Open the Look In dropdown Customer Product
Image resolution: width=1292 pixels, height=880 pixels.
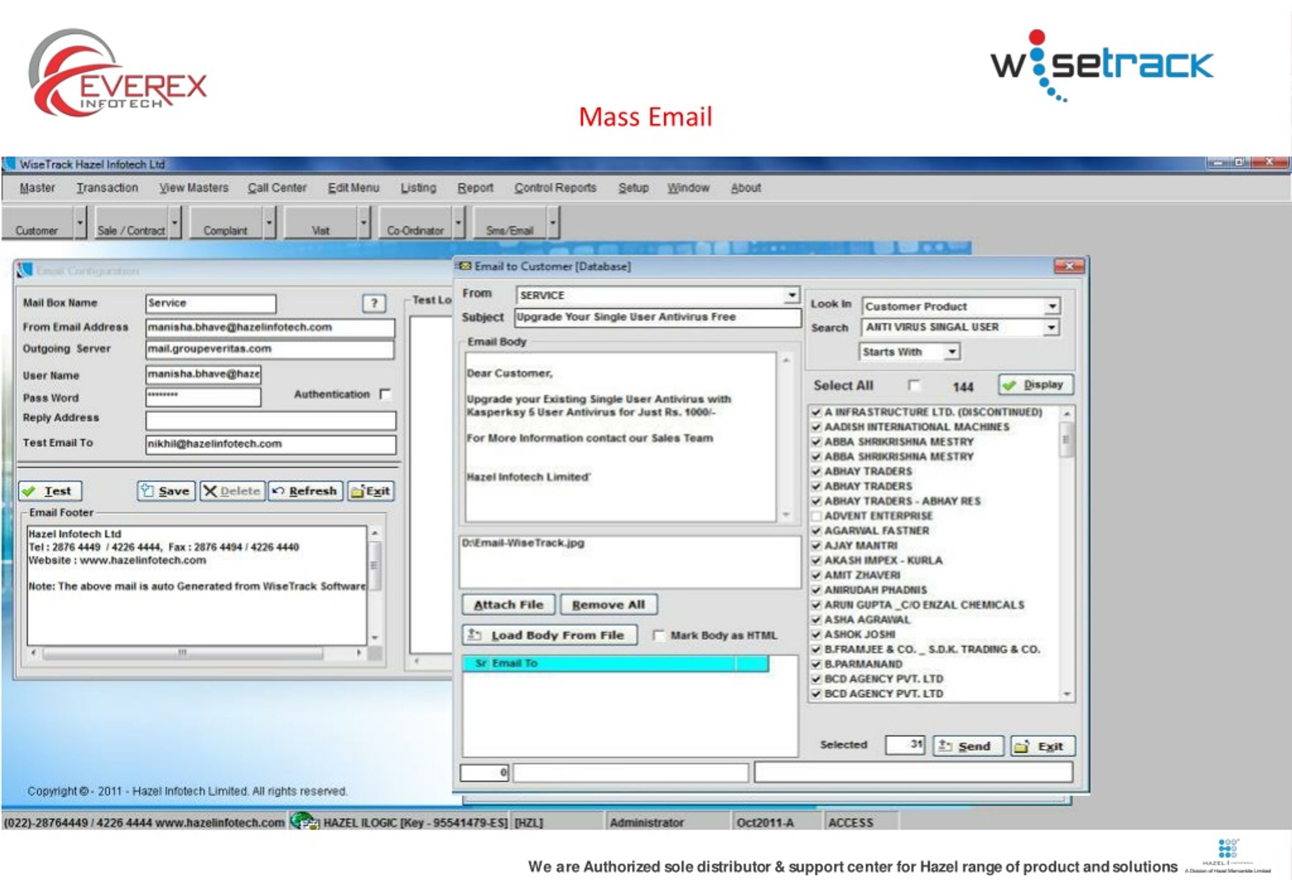tap(1052, 306)
